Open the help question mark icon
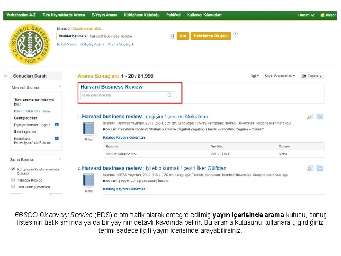This screenshot has width=341, height=256. coord(235,34)
